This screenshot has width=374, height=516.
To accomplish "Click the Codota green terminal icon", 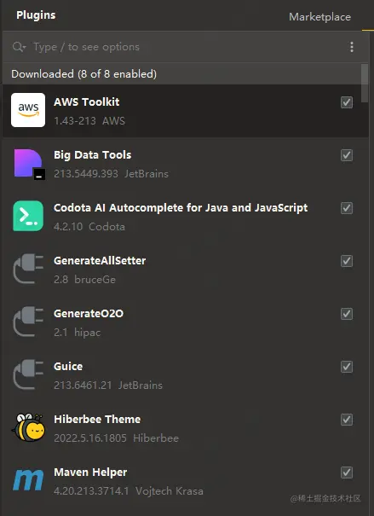I will [28, 216].
